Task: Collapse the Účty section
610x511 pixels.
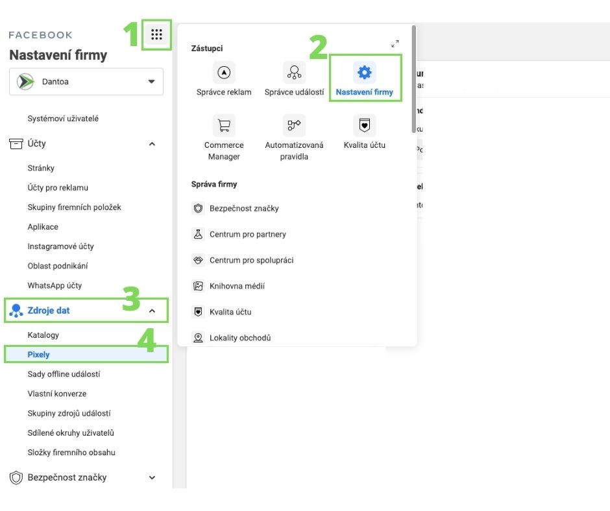Action: coord(152,144)
